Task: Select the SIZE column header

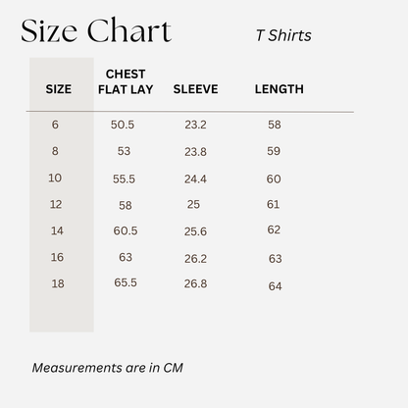Action: tap(59, 89)
